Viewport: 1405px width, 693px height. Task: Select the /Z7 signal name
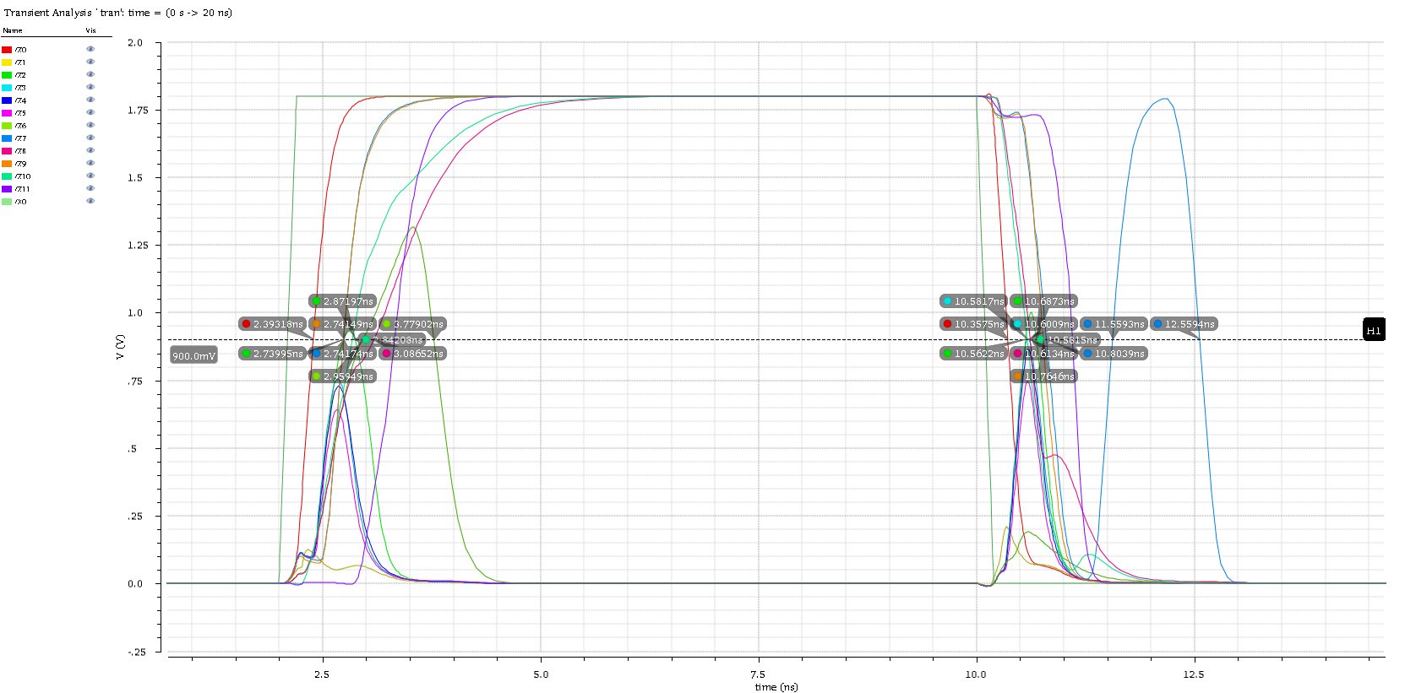(x=20, y=138)
